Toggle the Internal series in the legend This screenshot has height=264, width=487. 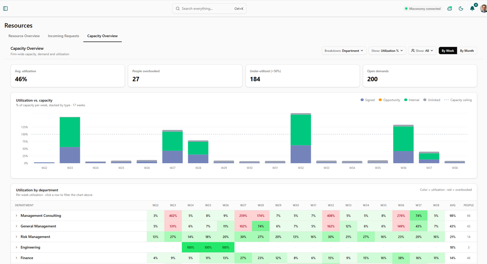click(x=412, y=100)
